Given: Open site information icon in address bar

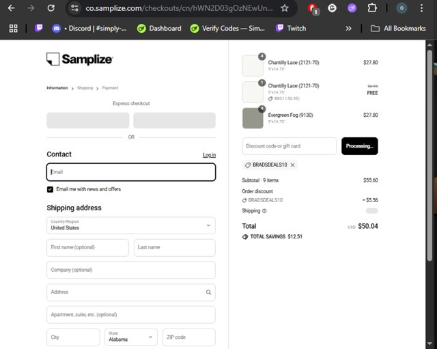Looking at the screenshot, I should [x=74, y=8].
